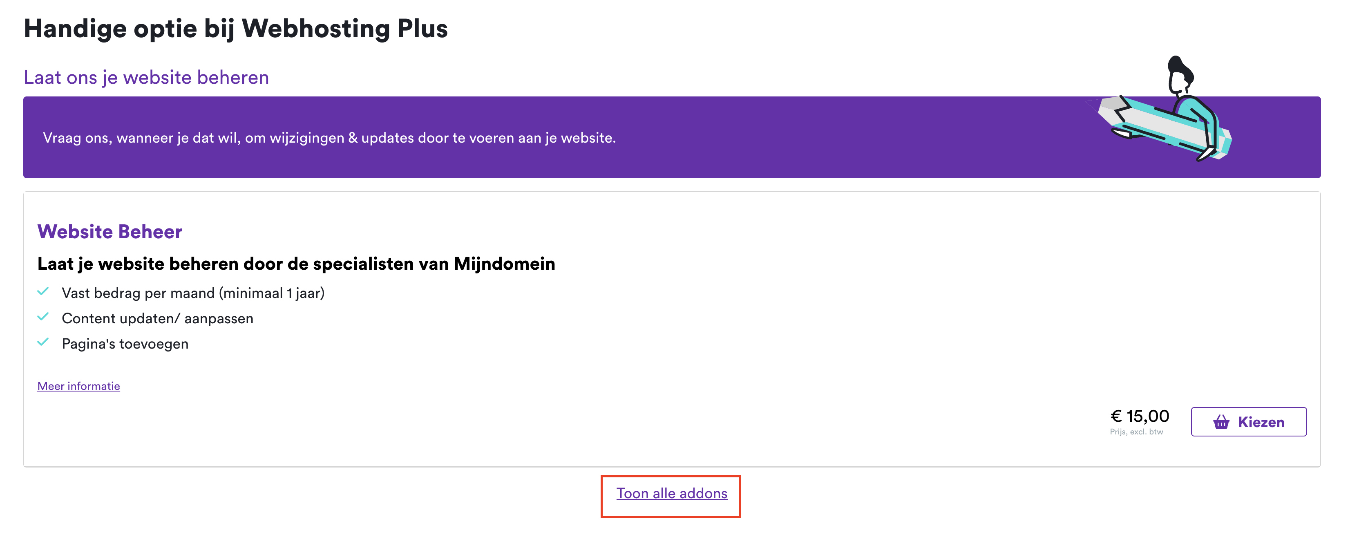Click the Vast bedrag per maand text

pos(193,293)
